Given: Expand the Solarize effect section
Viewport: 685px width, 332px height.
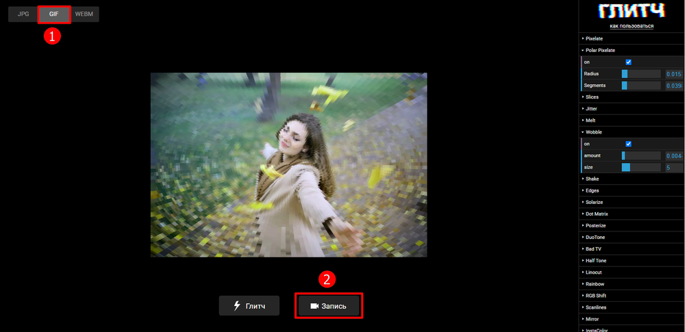Looking at the screenshot, I should click(632, 202).
